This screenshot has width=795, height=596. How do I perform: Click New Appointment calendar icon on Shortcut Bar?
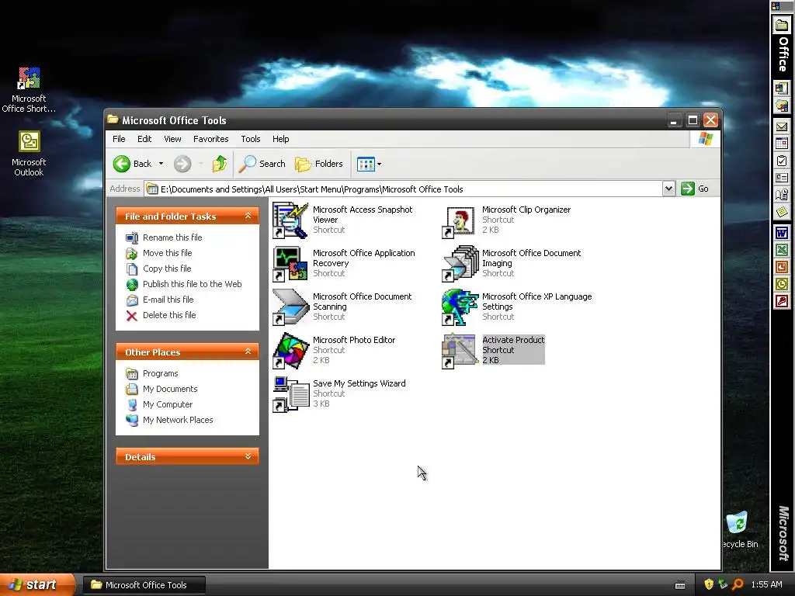tap(781, 144)
